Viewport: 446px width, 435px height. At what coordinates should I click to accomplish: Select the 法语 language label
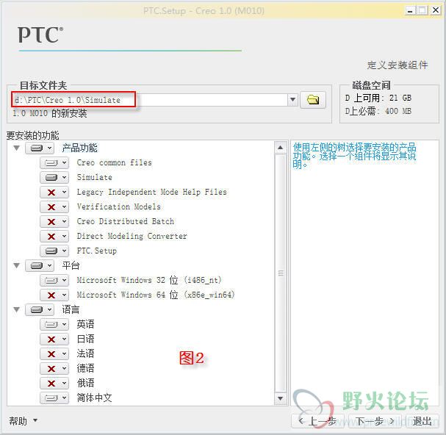(85, 353)
